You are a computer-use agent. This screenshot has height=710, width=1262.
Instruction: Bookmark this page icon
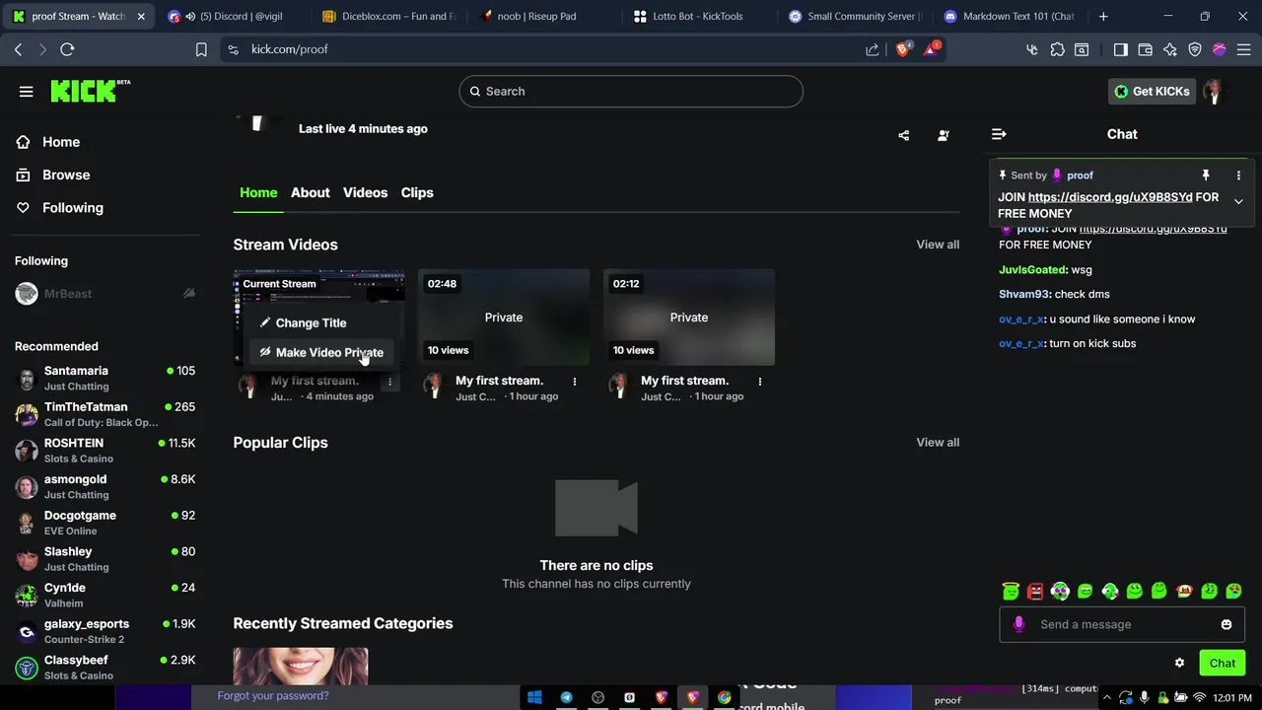tap(201, 49)
